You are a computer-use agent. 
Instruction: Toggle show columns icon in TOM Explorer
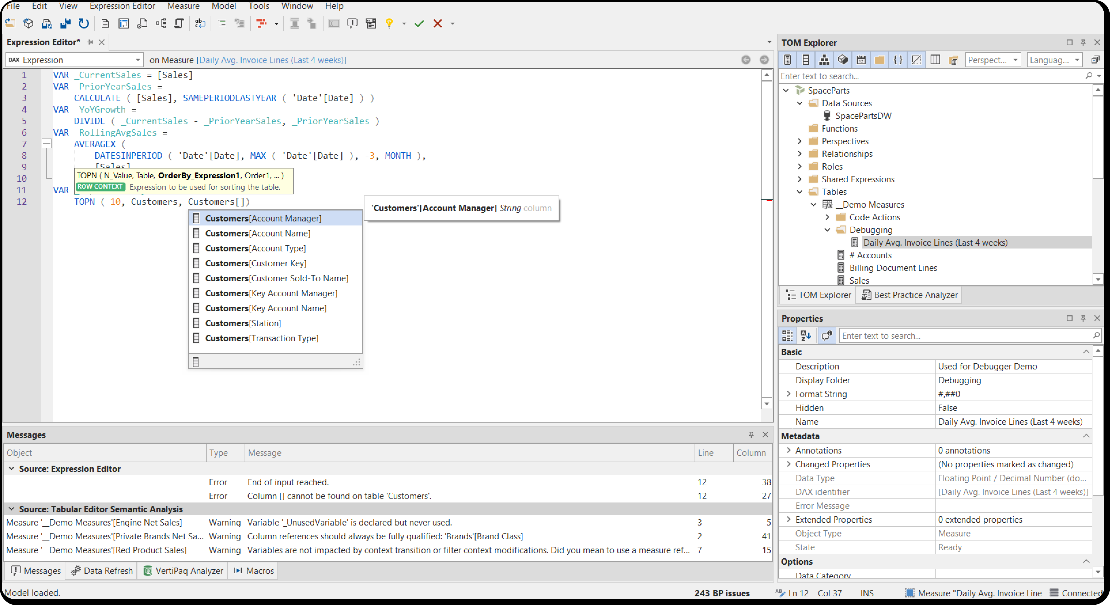[806, 60]
